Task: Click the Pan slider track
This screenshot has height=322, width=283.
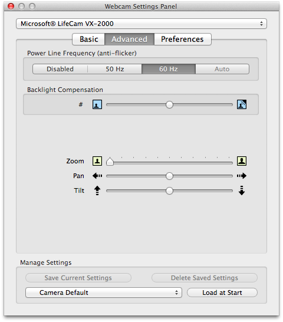Action: point(169,176)
